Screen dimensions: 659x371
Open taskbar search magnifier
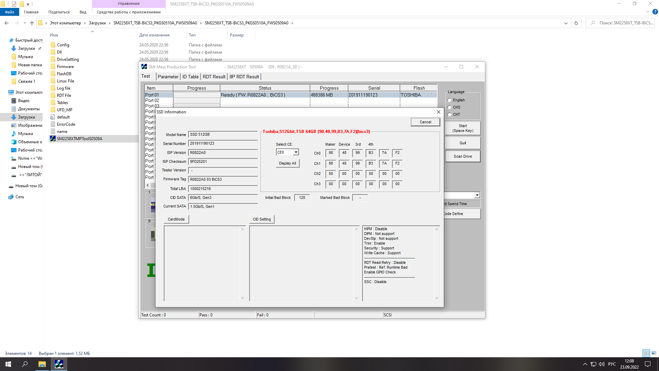click(25, 364)
